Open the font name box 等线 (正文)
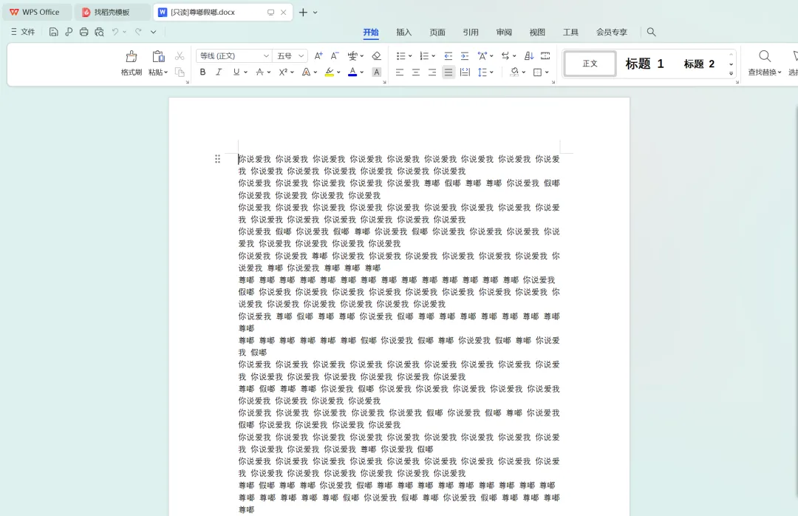This screenshot has width=798, height=516. click(234, 56)
